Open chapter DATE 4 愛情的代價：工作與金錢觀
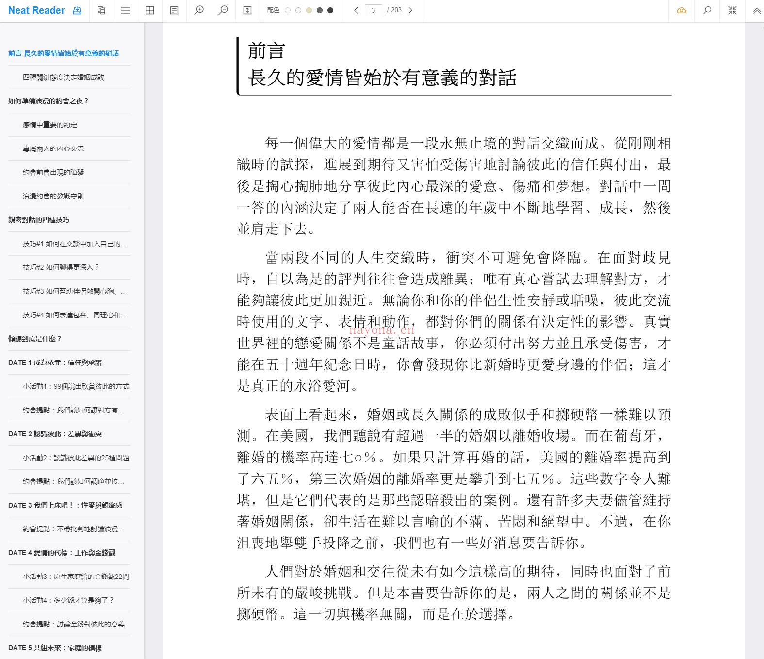The width and height of the screenshot is (764, 659). pos(62,553)
